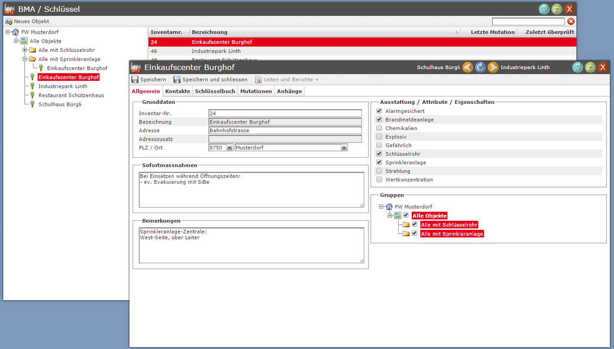Screen dimensions: 614x349
Task: Click the Speichern disk icon
Action: pyautogui.click(x=135, y=80)
